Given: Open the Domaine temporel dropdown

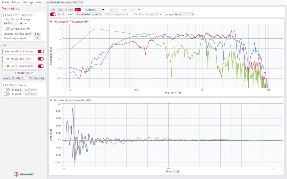Looking at the screenshot, I should 89,14.
